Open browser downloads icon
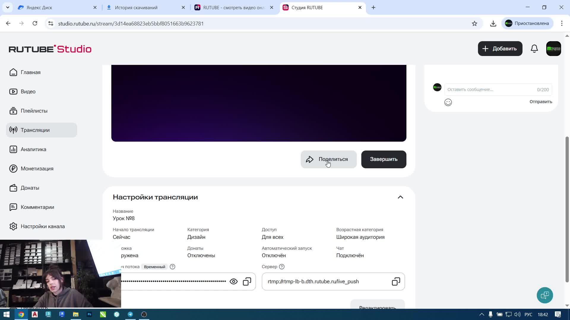This screenshot has width=570, height=320. point(493,23)
